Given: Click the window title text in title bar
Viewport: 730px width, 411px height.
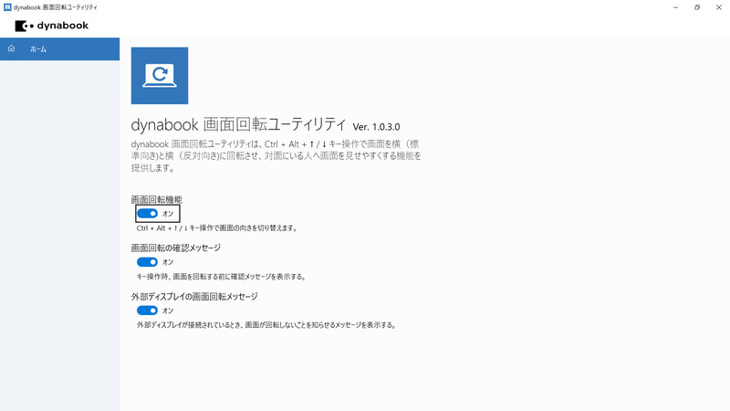Looking at the screenshot, I should (x=56, y=7).
